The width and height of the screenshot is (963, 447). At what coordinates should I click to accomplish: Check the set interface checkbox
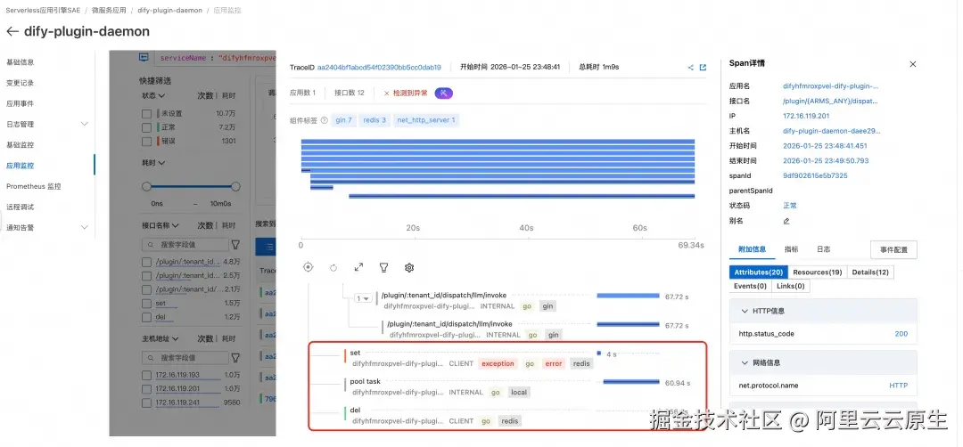point(146,304)
